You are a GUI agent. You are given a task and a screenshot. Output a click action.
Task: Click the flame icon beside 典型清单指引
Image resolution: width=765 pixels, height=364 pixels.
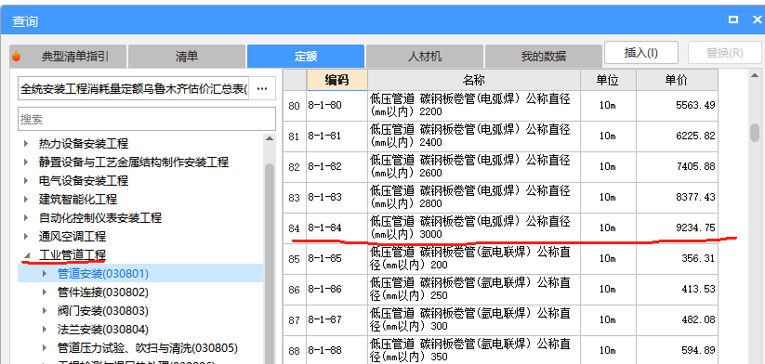16,56
